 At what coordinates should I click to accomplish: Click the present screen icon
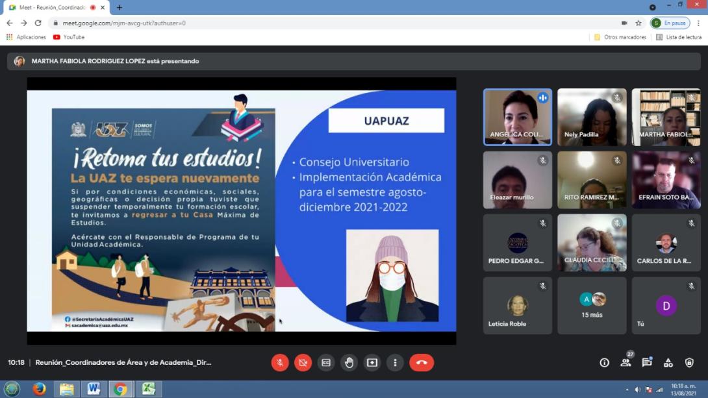[x=372, y=362]
